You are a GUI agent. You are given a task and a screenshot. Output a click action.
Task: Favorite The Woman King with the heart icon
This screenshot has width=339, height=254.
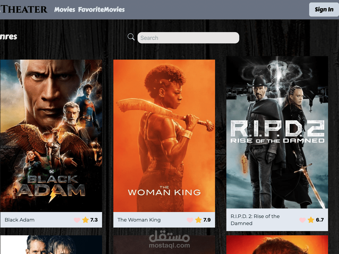(x=190, y=220)
